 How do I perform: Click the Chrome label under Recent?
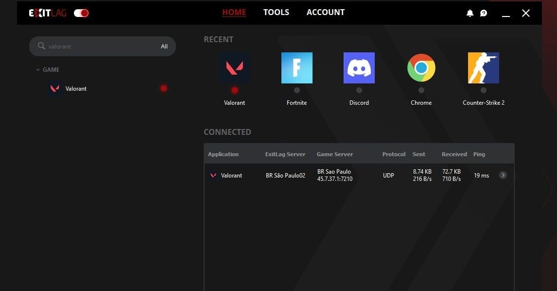coord(421,103)
